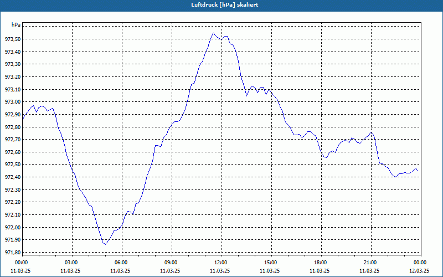The image size is (443, 277).
Task: Click the 972,30 axis value
Action: point(13,190)
